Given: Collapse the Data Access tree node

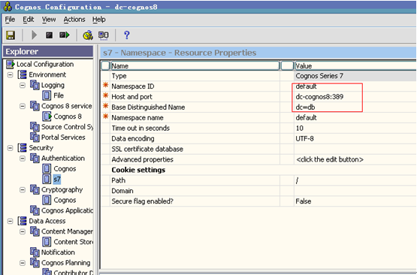Looking at the screenshot, I should [10, 221].
